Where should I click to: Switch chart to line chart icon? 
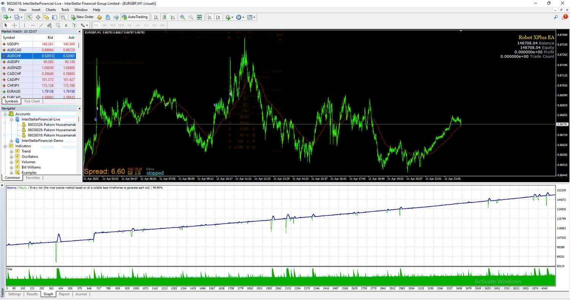coord(173,17)
